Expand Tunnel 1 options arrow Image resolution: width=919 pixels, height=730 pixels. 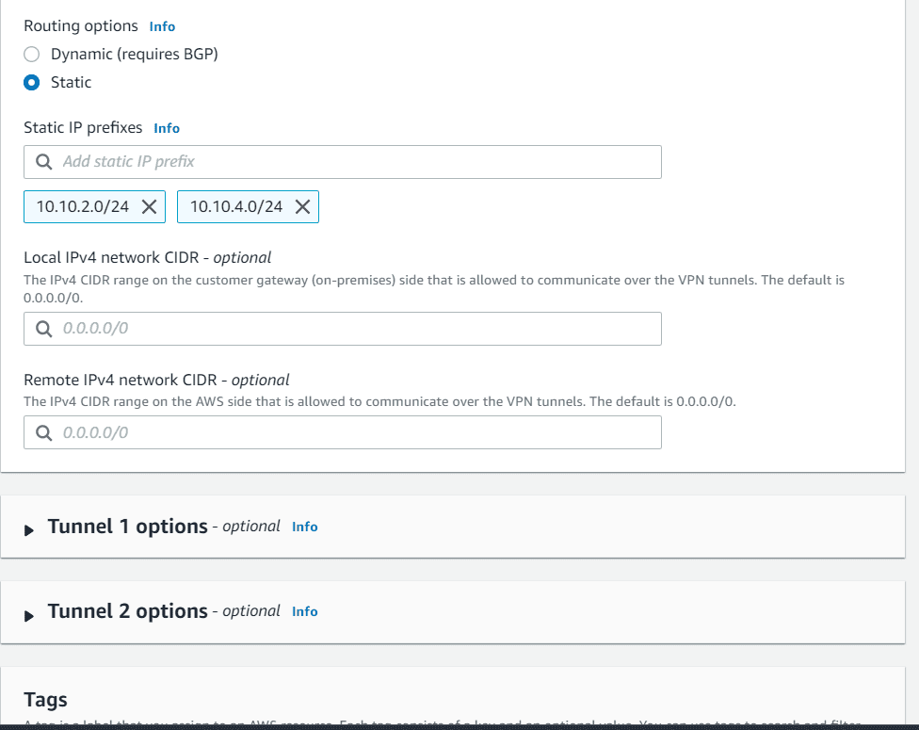pyautogui.click(x=28, y=530)
